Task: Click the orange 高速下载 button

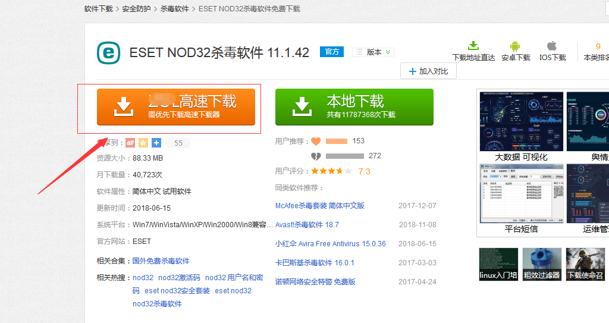Action: tap(176, 107)
